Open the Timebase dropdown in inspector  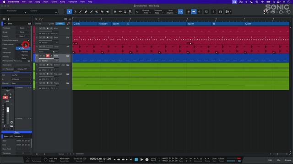[22, 28]
